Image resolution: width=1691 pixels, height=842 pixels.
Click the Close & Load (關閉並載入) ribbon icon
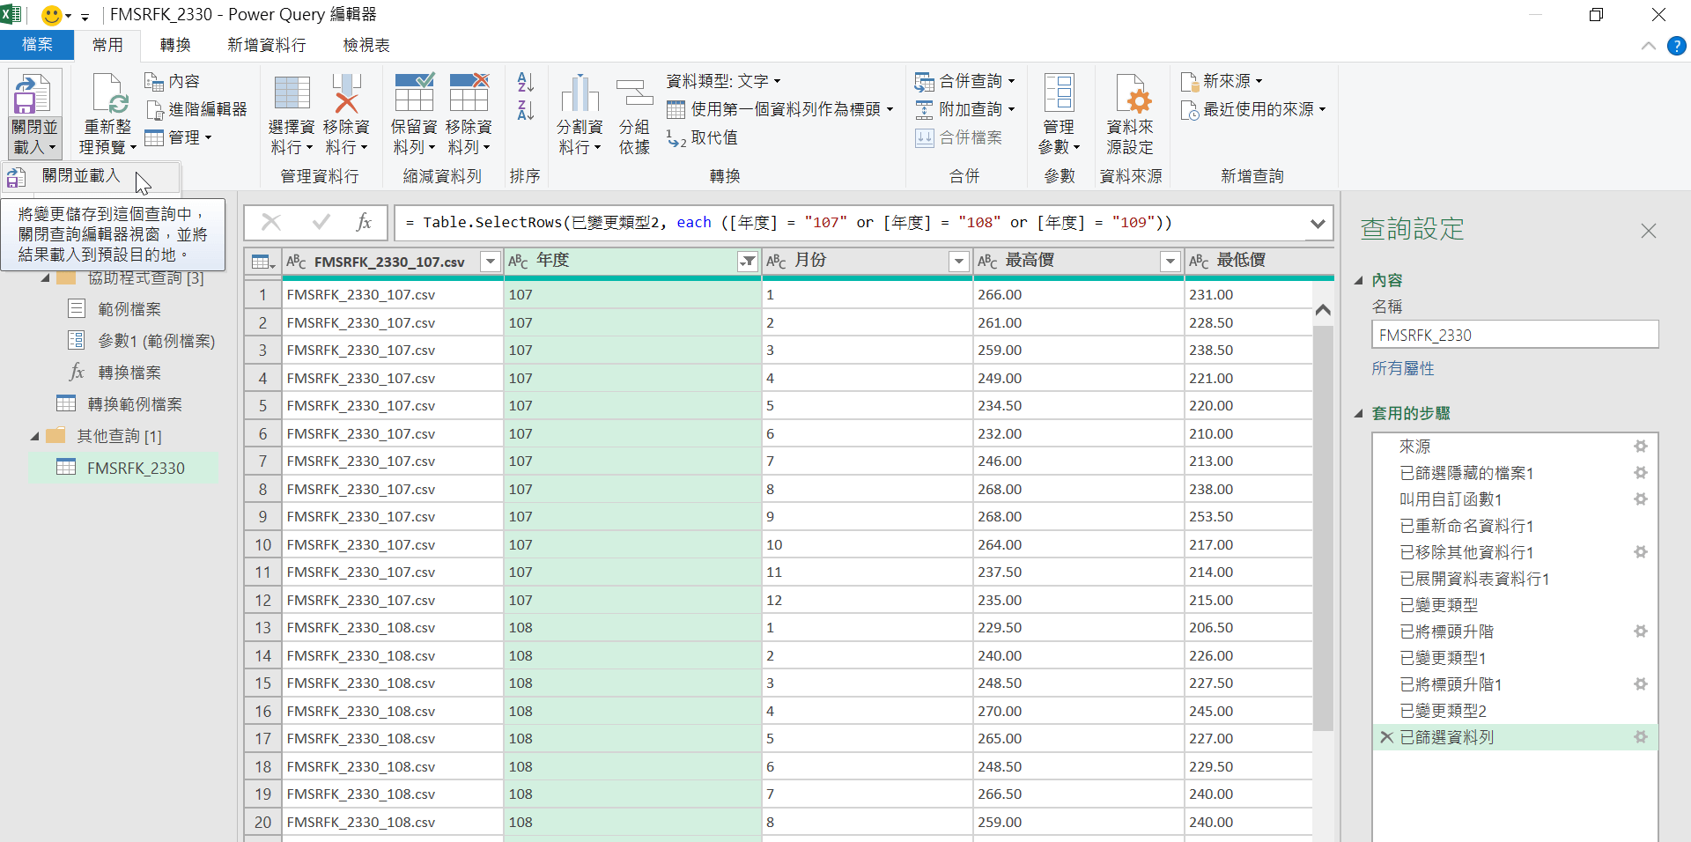pyautogui.click(x=34, y=94)
